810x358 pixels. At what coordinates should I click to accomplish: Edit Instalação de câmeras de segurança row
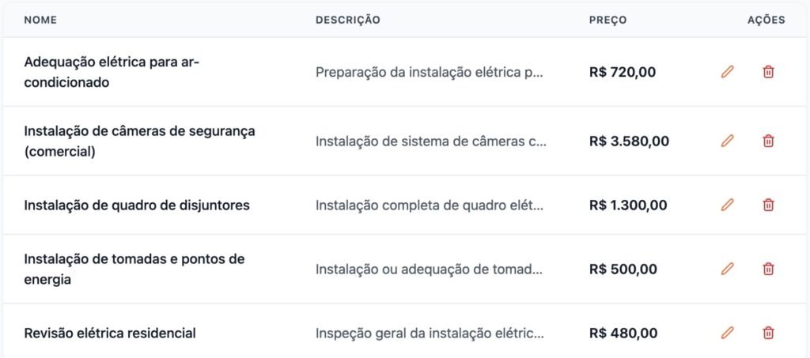point(728,141)
